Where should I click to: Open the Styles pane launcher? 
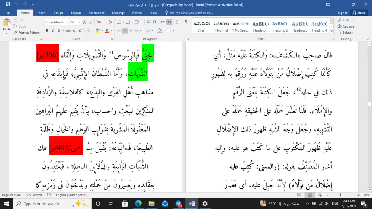333,39
